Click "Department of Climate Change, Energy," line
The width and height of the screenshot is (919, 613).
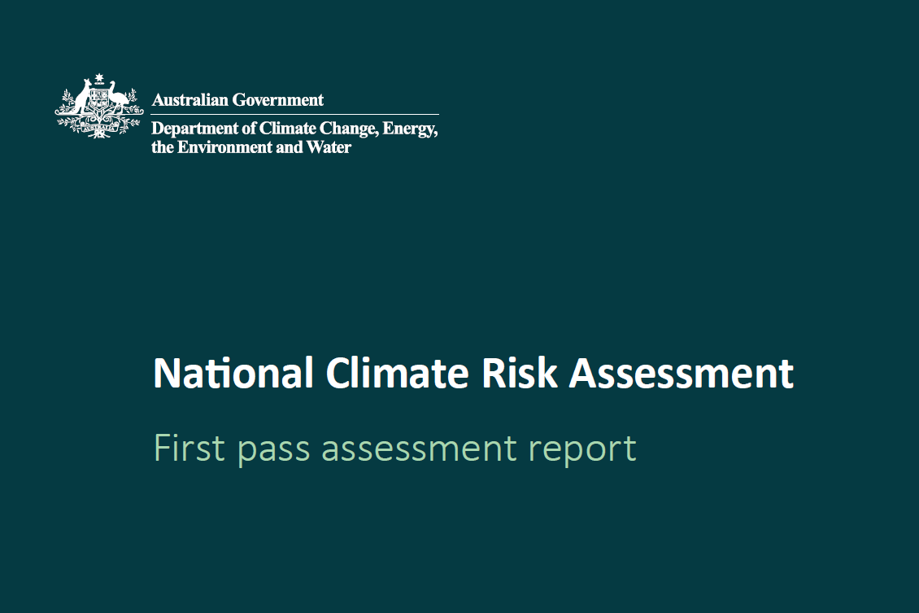coord(294,129)
